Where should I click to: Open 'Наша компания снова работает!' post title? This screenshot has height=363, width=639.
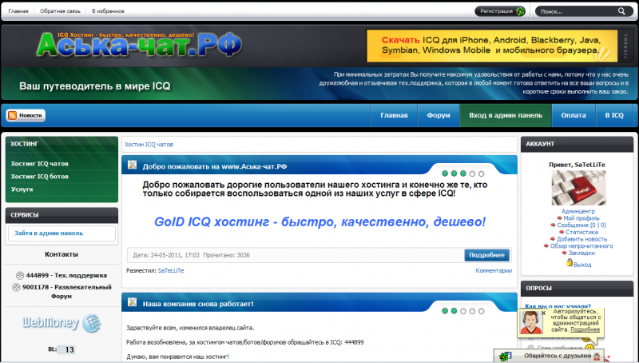point(198,304)
